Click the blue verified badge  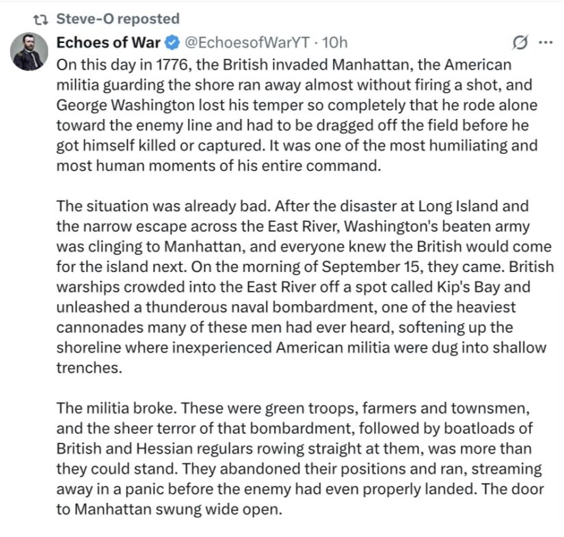point(172,43)
